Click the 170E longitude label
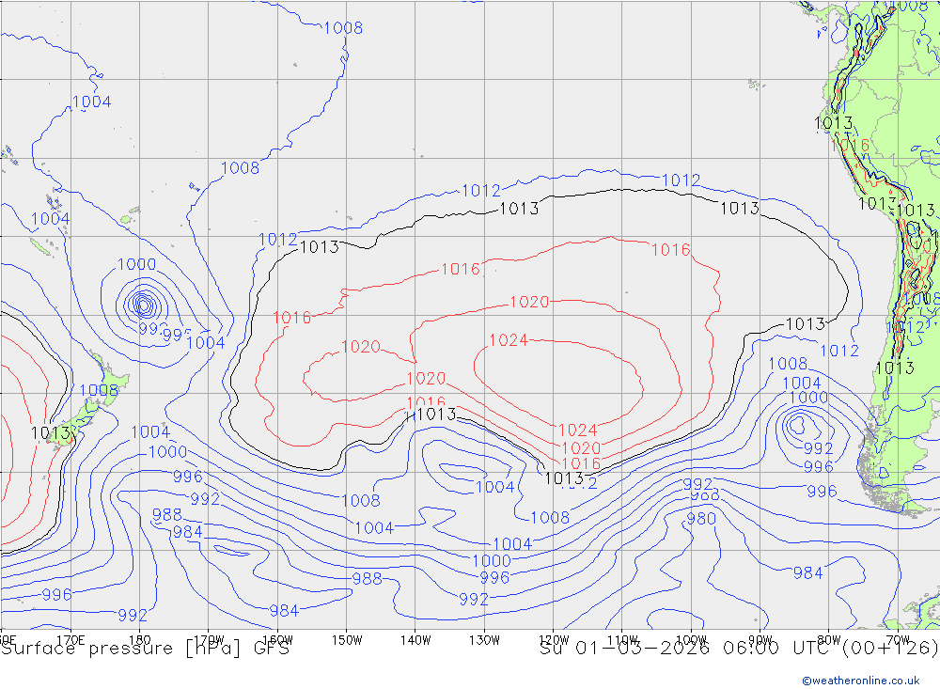Image resolution: width=940 pixels, height=689 pixels. coord(70,640)
